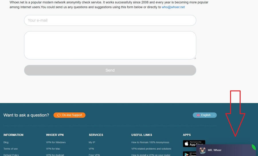Open the VPN link under Services
The width and height of the screenshot is (258, 156).
[x=91, y=149]
